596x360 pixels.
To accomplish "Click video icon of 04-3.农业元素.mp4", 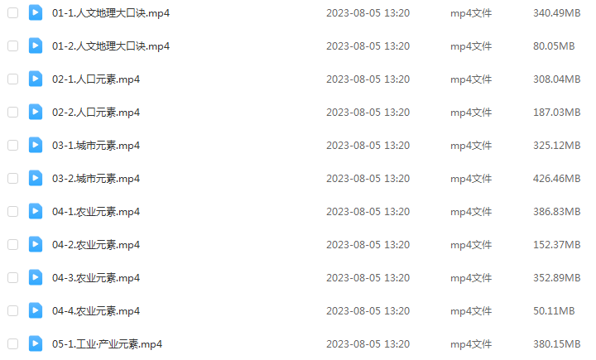I will click(x=36, y=277).
